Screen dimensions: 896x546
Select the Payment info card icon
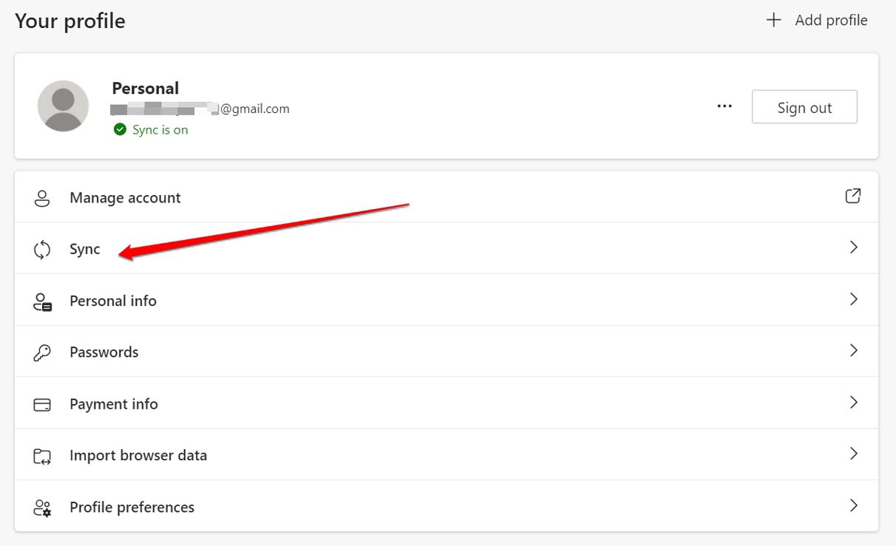(42, 403)
